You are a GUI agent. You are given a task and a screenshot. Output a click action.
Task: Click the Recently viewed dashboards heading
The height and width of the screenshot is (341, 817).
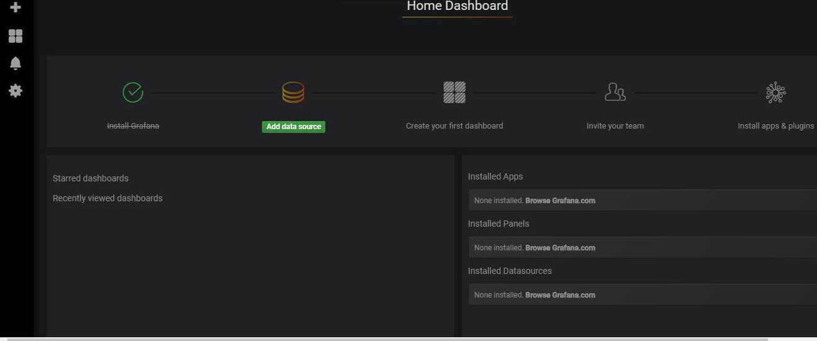107,198
